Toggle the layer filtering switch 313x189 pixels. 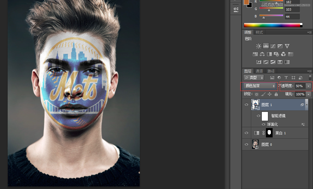310,77
